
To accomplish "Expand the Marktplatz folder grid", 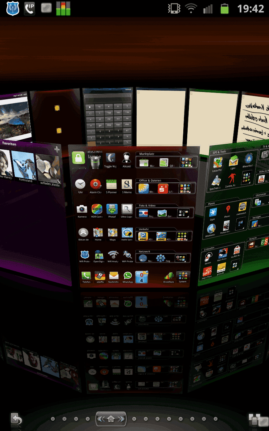I will tap(187, 162).
